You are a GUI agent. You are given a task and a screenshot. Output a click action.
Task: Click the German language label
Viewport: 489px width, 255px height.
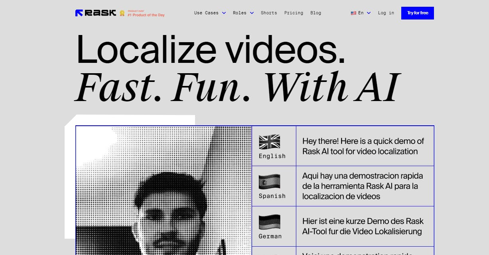coord(270,236)
